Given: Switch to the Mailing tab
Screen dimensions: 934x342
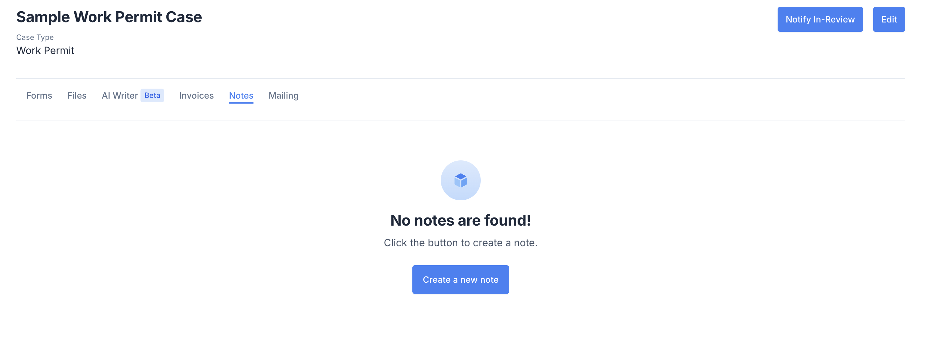Looking at the screenshot, I should (283, 95).
